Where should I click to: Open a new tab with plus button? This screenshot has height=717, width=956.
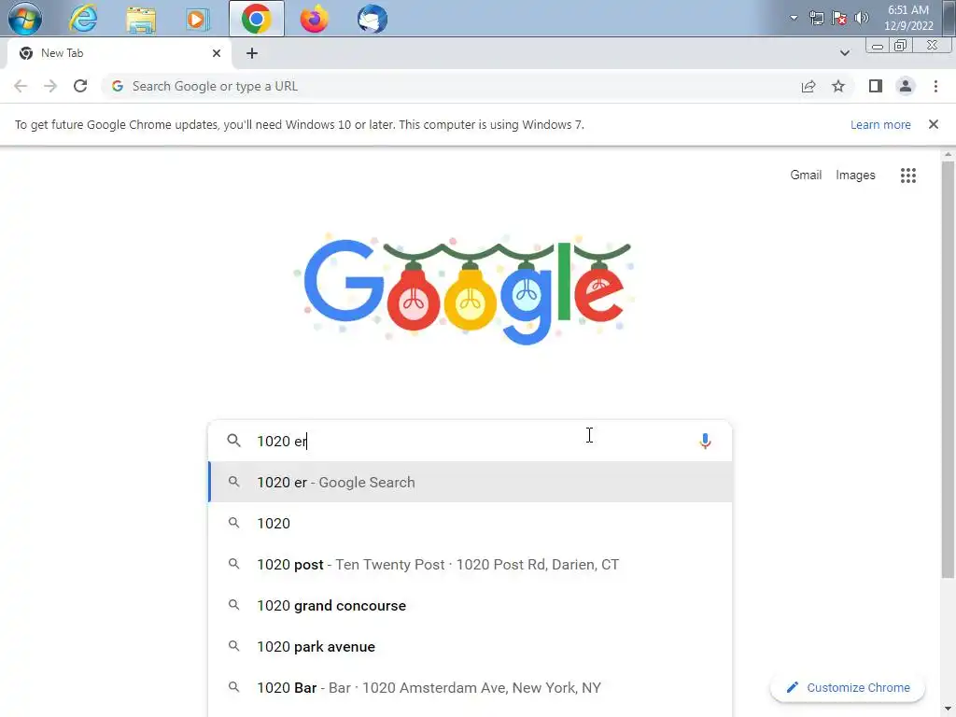click(252, 53)
